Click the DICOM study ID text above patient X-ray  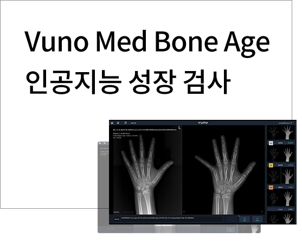(145, 130)
